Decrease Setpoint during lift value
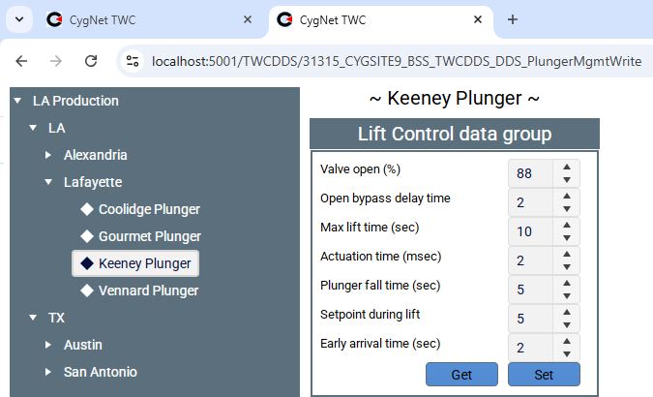 coord(566,324)
